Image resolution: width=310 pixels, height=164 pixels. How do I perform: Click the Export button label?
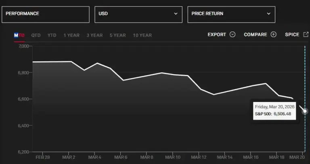(x=217, y=35)
